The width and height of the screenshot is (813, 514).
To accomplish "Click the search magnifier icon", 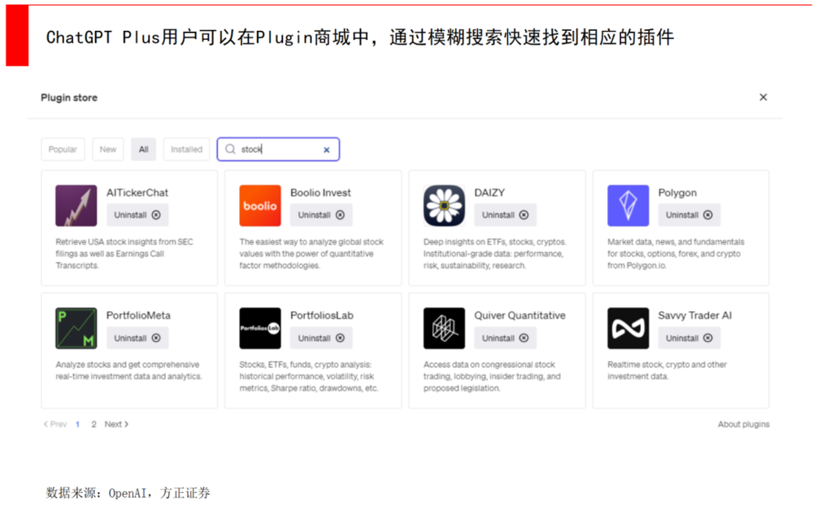I will tap(231, 149).
